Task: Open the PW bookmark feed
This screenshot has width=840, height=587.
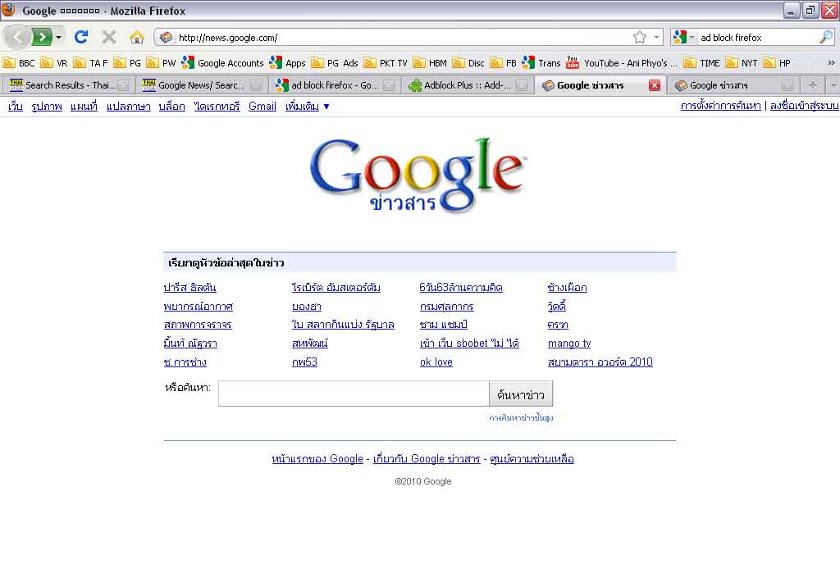Action: tap(162, 63)
